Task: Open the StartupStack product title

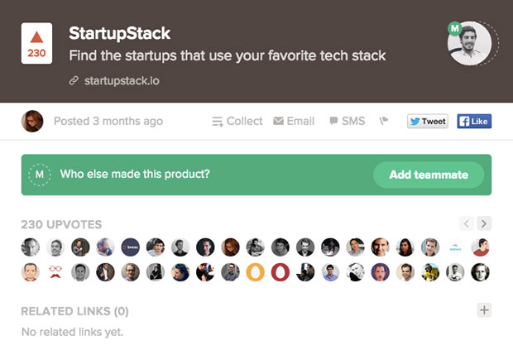Action: (x=120, y=34)
